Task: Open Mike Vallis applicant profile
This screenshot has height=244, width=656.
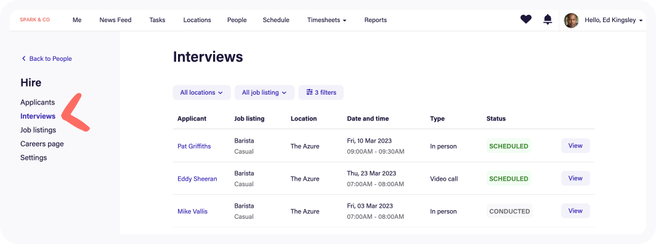Action: [192, 211]
